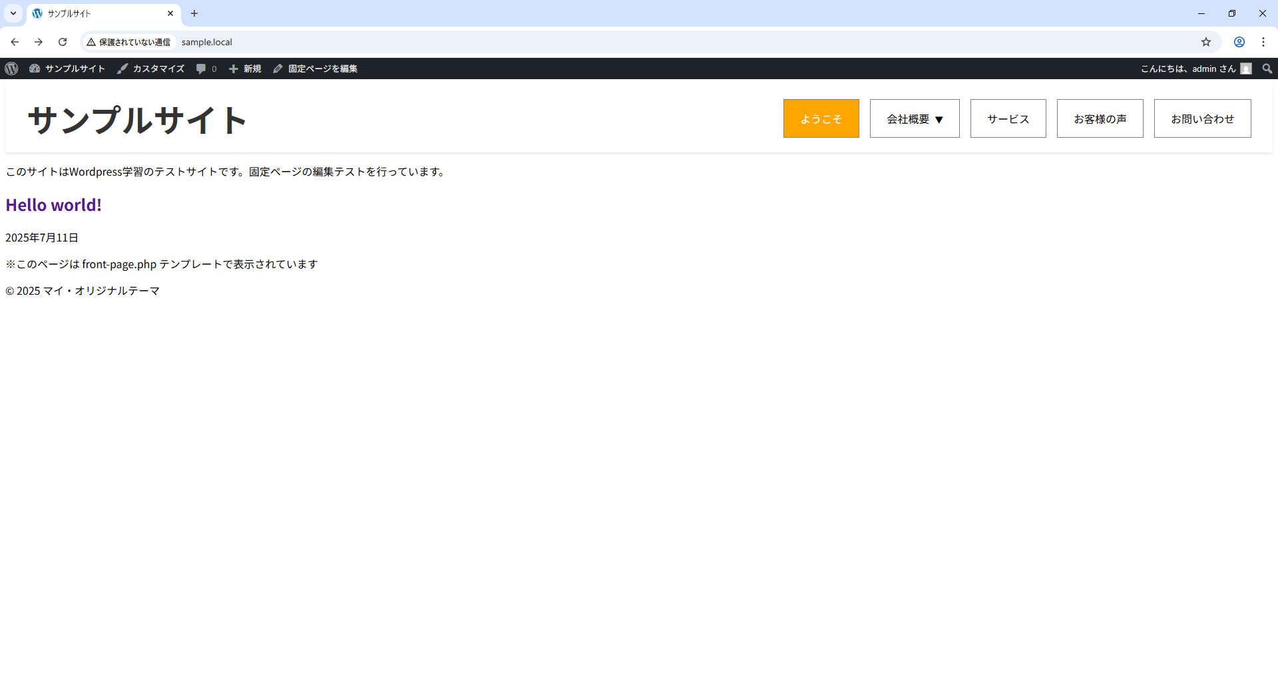The image size is (1278, 692).
Task: Bookmark this page with the star icon
Action: click(x=1206, y=42)
